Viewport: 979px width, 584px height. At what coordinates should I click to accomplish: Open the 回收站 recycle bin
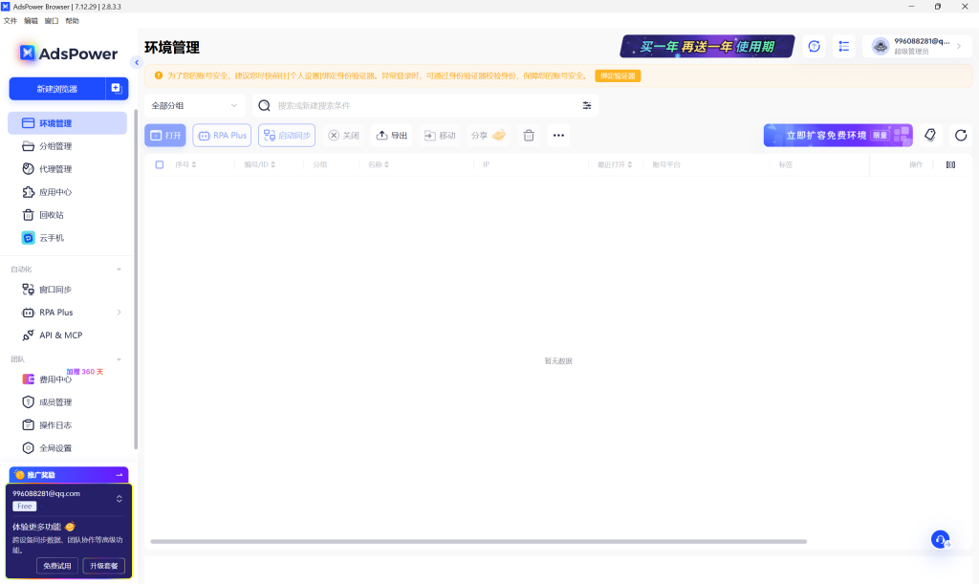click(x=54, y=214)
